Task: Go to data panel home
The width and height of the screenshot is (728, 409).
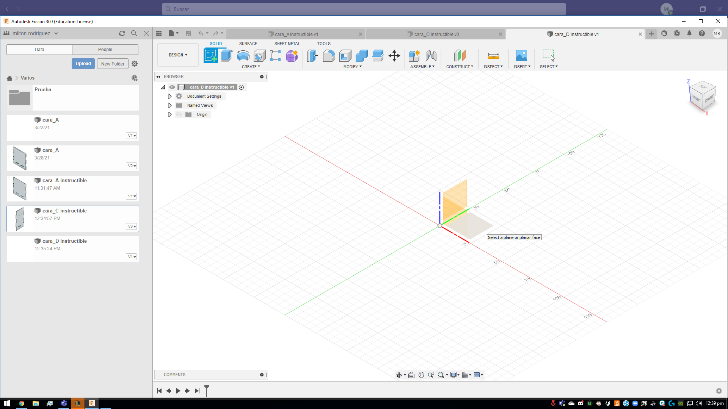Action: pos(9,78)
